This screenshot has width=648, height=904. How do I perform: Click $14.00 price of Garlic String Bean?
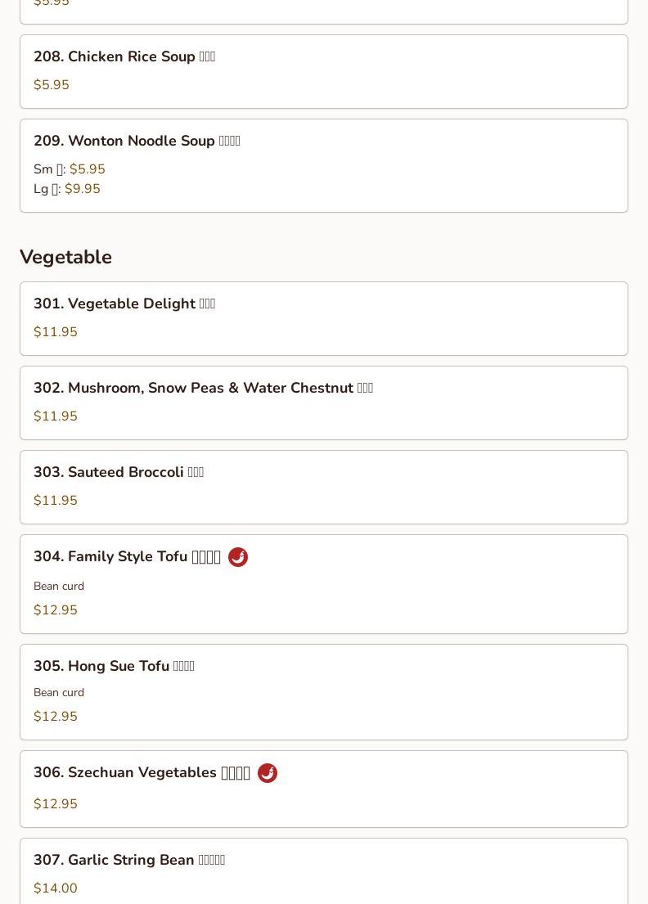[x=56, y=888]
